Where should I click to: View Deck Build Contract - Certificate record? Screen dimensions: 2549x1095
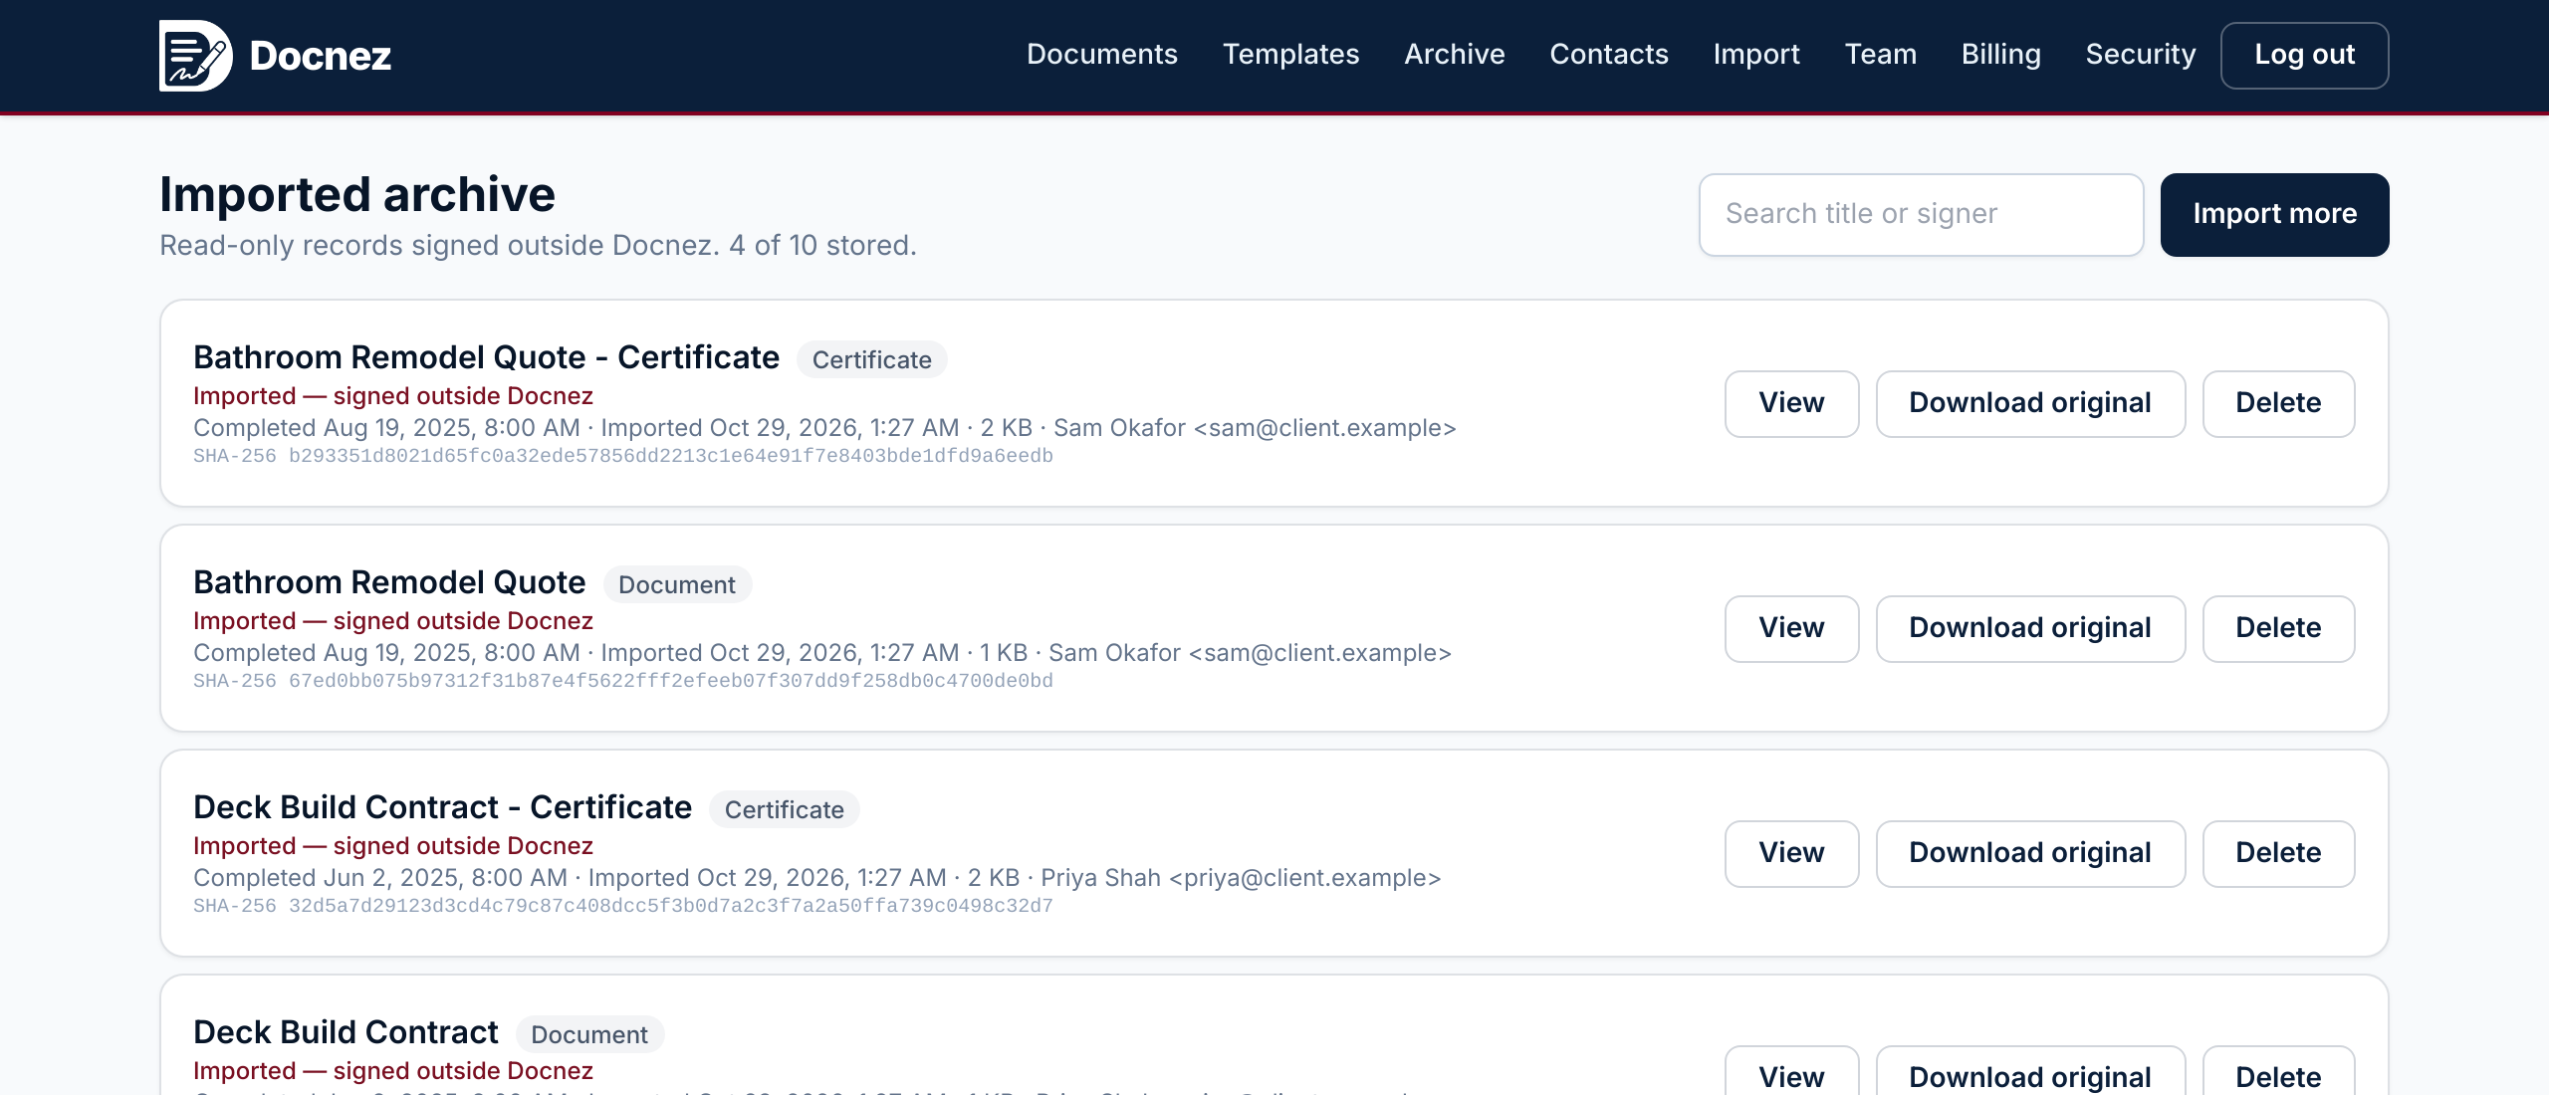[x=1791, y=854]
